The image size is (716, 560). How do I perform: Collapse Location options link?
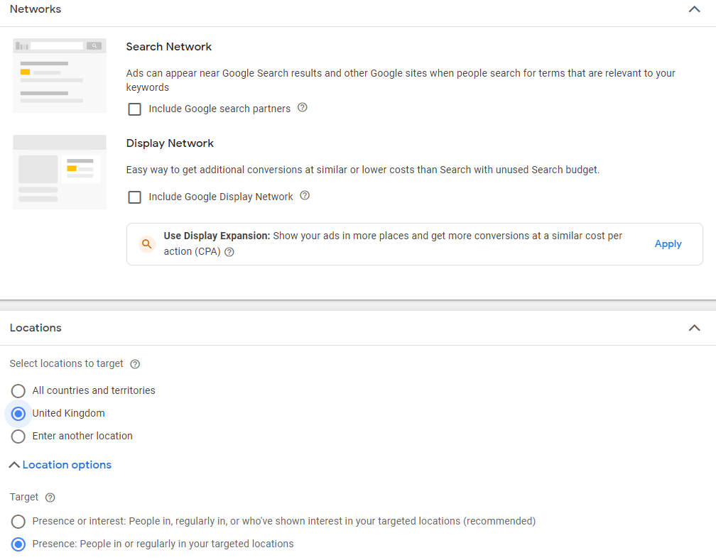60,465
